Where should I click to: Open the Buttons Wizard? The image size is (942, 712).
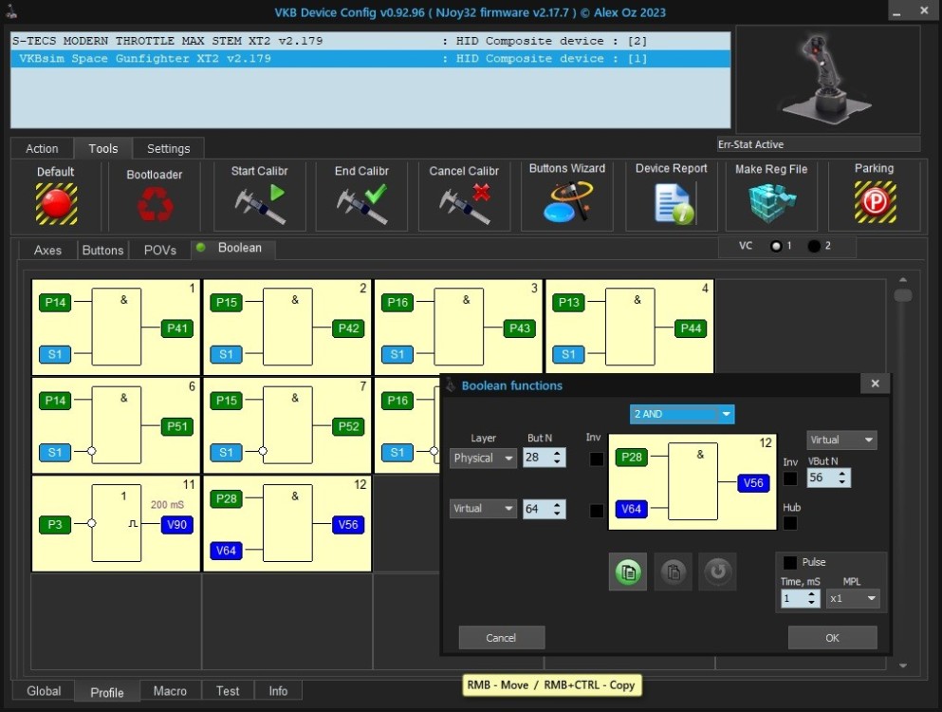point(566,201)
